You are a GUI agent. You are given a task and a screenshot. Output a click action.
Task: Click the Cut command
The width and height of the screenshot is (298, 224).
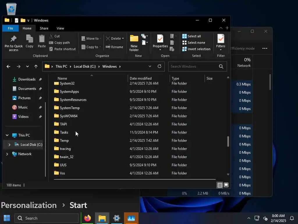[x=54, y=36]
